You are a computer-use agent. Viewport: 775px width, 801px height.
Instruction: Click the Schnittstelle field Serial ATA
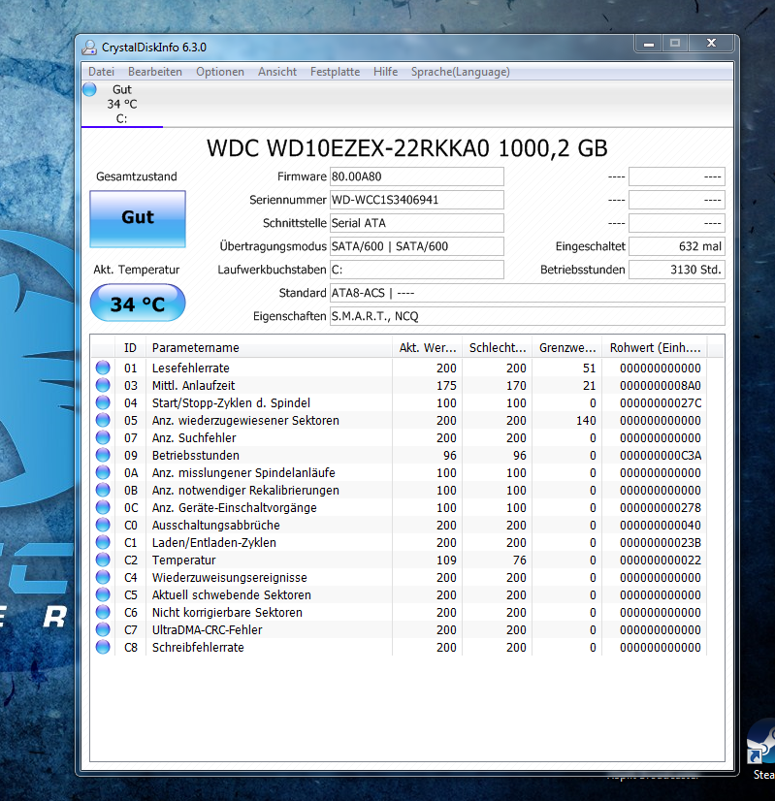coord(417,223)
